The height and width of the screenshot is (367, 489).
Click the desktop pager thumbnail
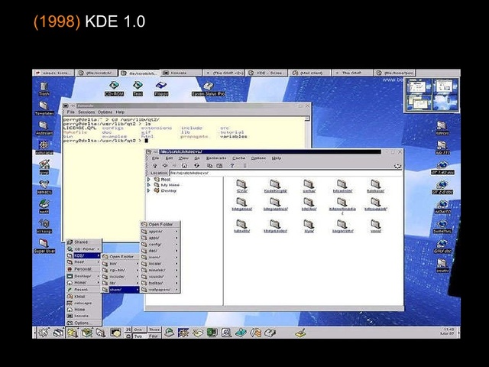432,95
